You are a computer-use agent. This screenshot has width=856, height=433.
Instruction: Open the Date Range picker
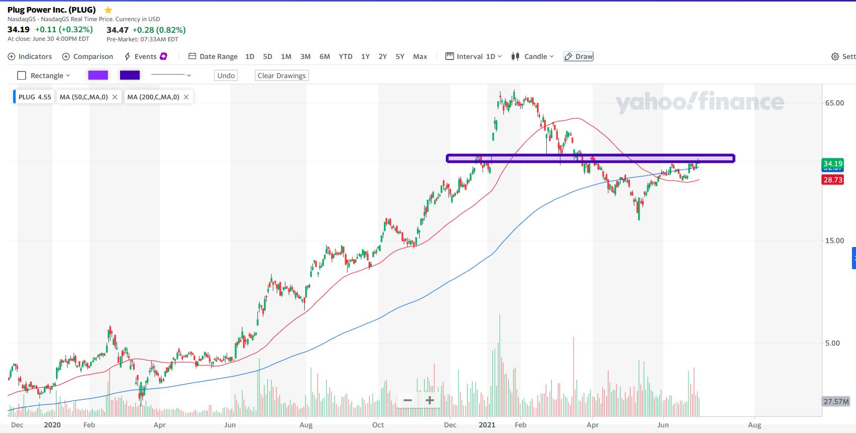213,56
